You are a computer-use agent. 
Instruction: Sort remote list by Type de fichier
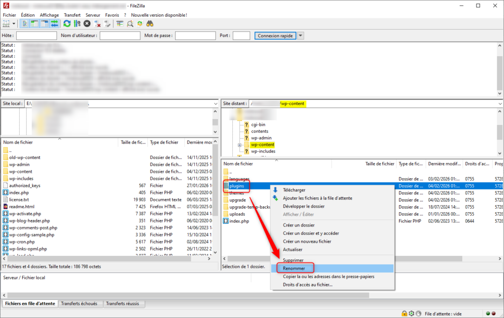pos(411,163)
